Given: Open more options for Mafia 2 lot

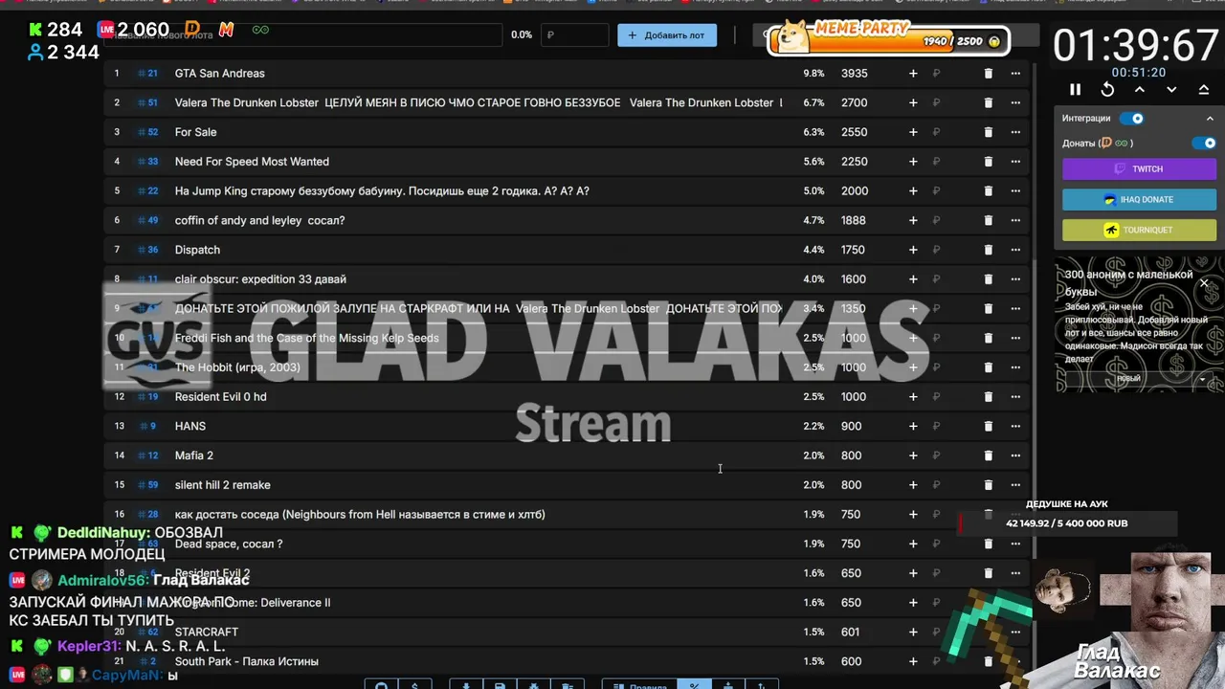Looking at the screenshot, I should [1015, 456].
